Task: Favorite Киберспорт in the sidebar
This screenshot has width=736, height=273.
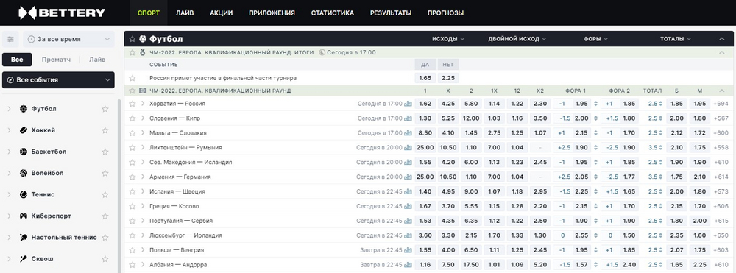Action: 105,216
